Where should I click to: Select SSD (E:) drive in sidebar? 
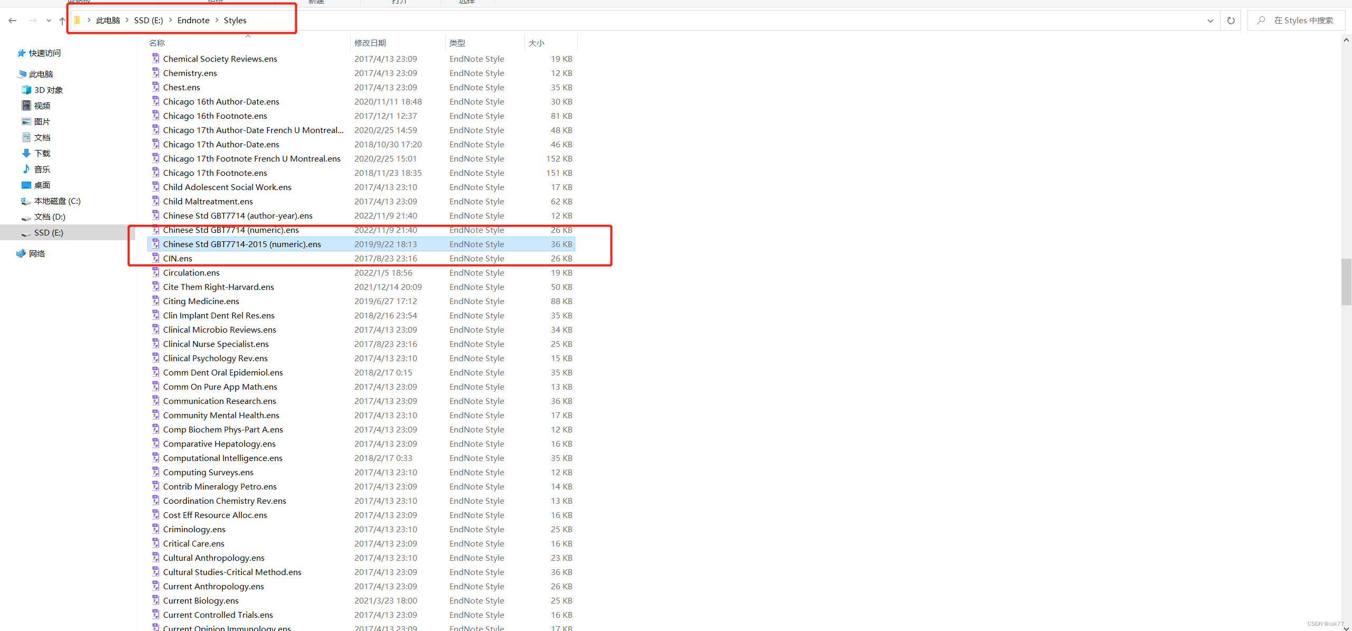click(x=49, y=233)
